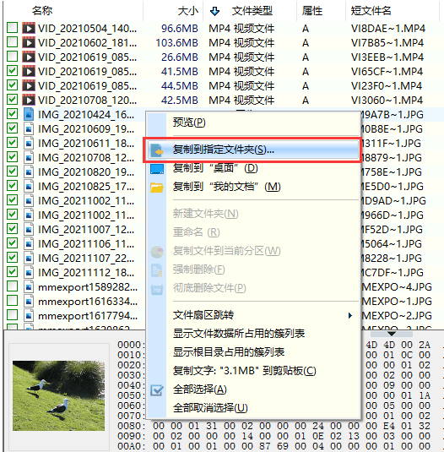Check the box for mmexport1589282 file
444x452 pixels.
pyautogui.click(x=13, y=286)
